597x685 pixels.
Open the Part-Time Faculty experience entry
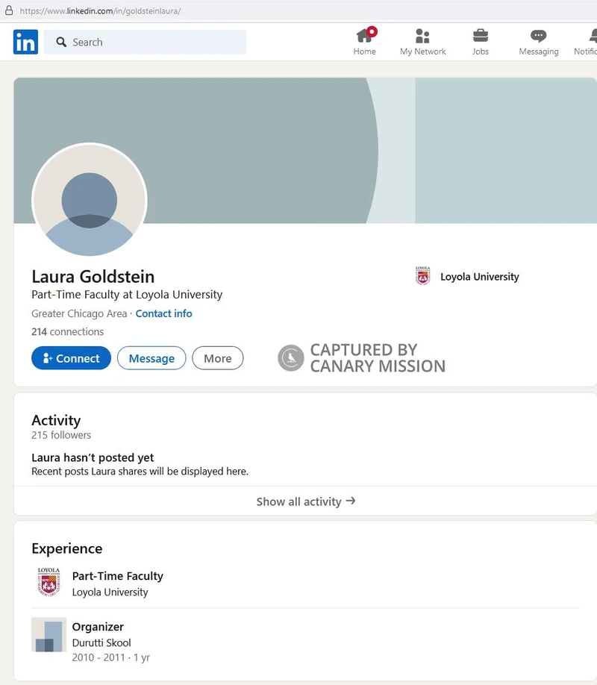click(x=118, y=576)
